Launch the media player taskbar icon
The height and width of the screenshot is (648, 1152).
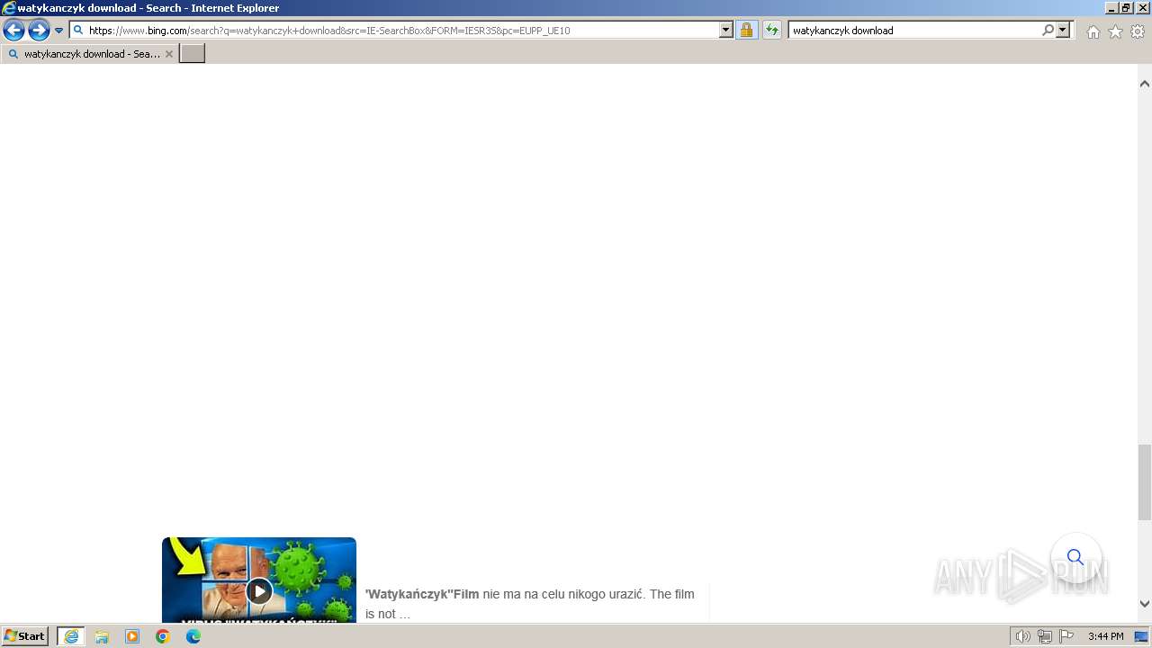coord(132,636)
